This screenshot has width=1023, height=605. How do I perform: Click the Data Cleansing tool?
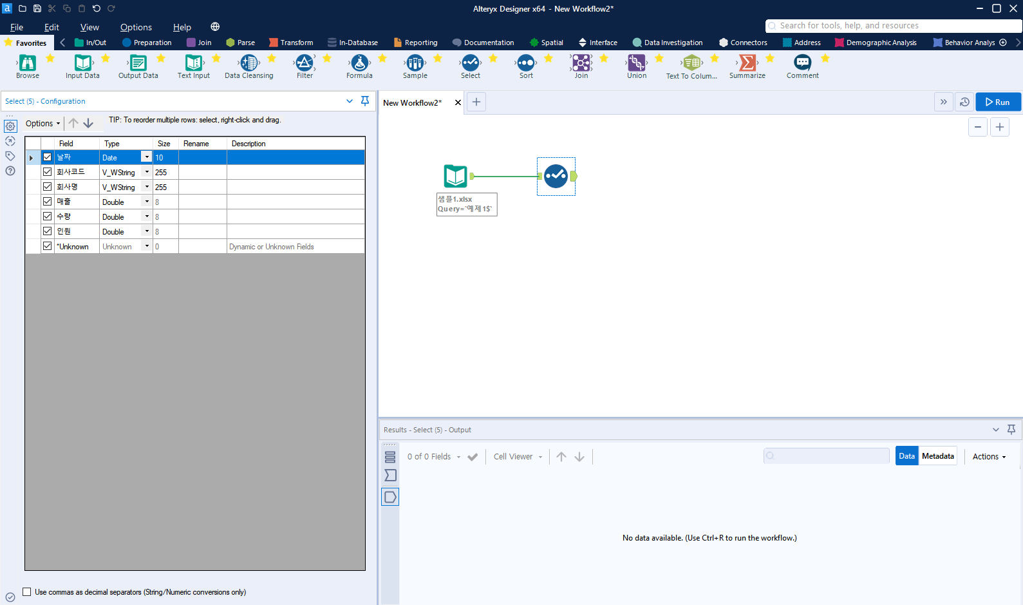(x=249, y=62)
